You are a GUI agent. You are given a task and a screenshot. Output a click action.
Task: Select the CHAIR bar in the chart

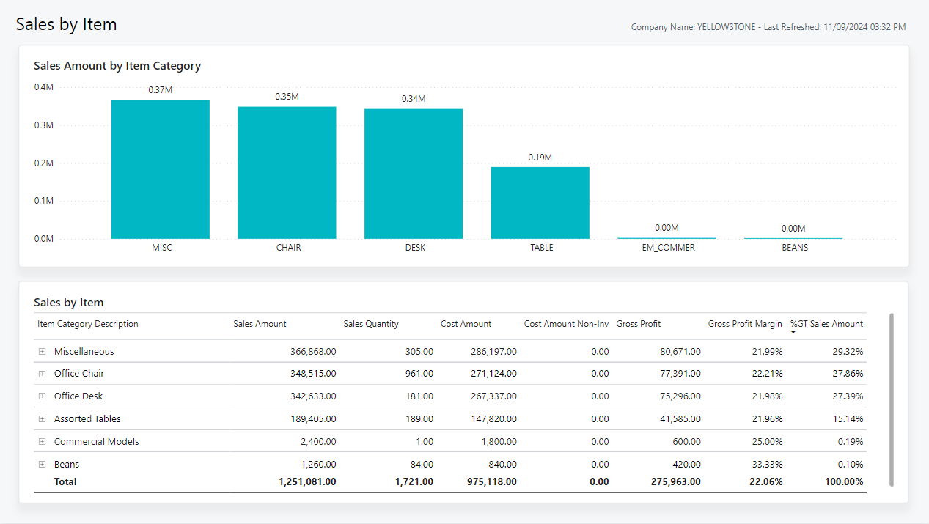pos(287,173)
